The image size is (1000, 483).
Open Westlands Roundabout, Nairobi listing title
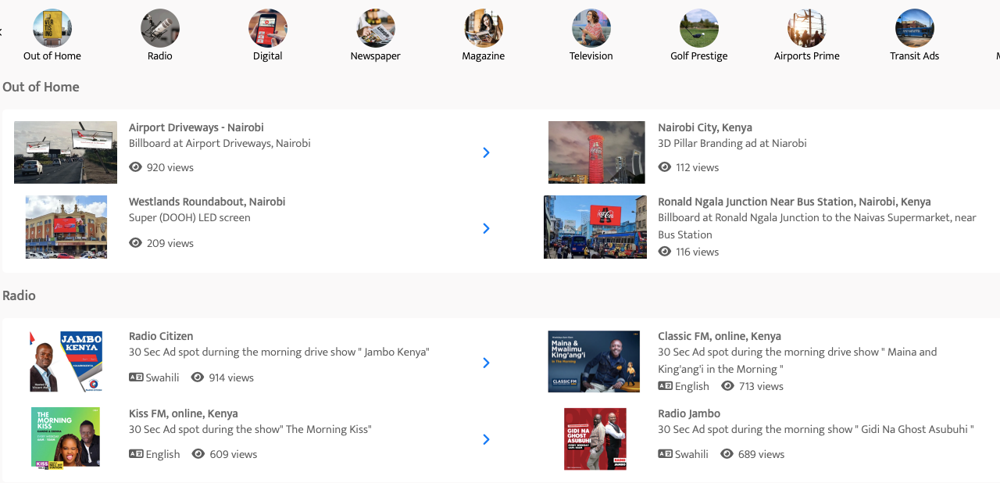[x=207, y=202]
